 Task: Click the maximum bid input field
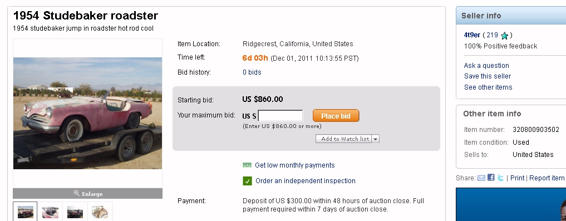pyautogui.click(x=280, y=116)
